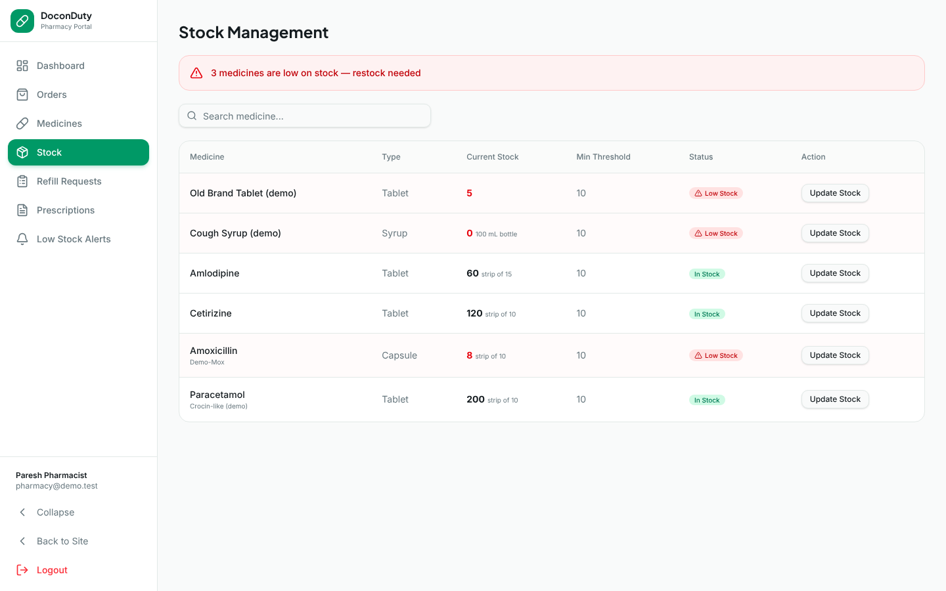Update Stock for Paracetamol
The image size is (946, 591).
click(835, 399)
